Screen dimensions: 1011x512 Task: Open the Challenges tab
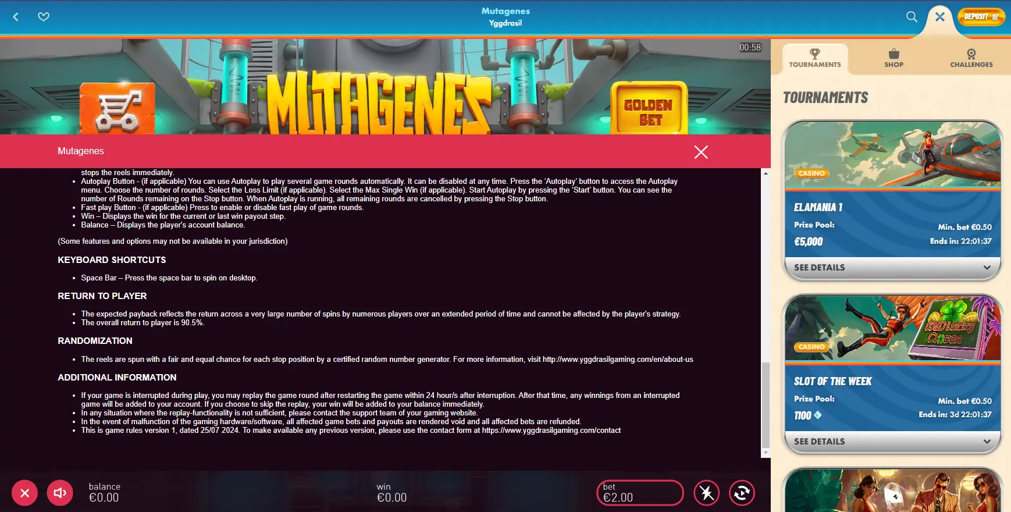tap(971, 58)
